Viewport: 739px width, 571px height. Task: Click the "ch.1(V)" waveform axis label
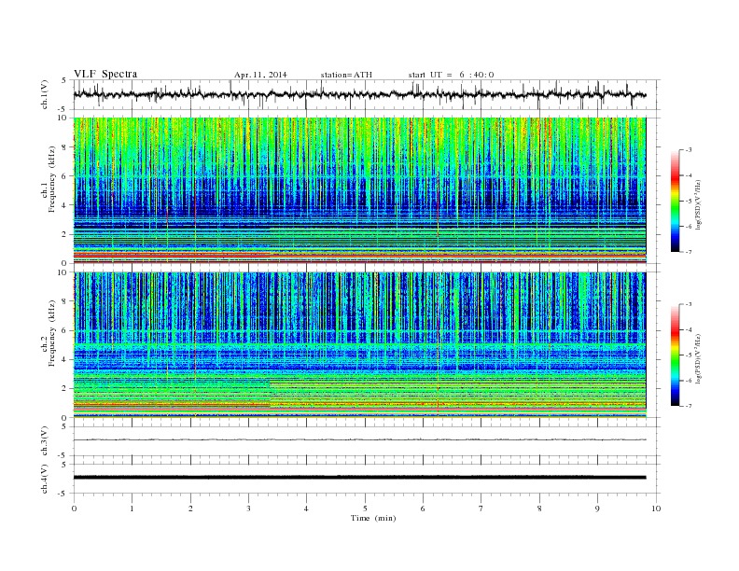click(x=45, y=94)
